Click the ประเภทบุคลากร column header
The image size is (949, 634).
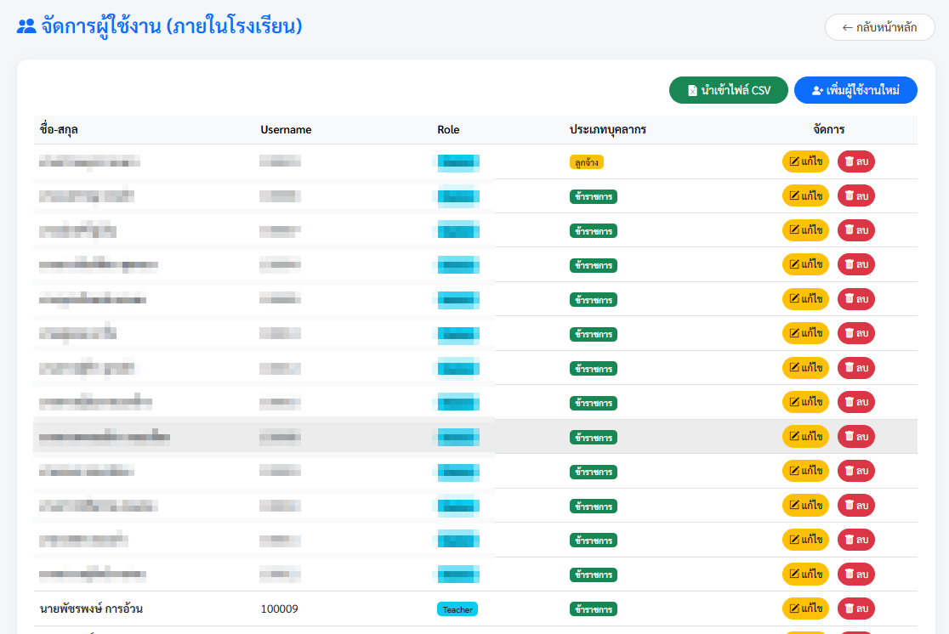click(608, 130)
